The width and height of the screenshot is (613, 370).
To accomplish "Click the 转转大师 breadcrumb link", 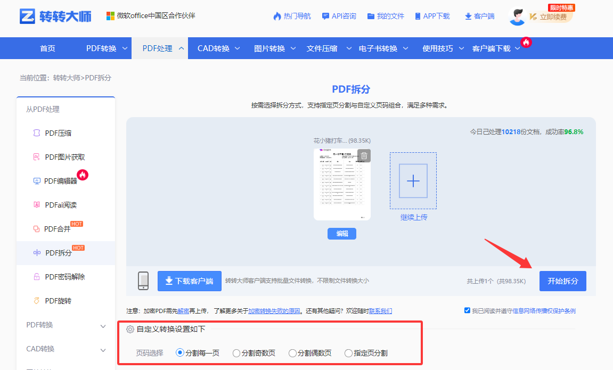I will tap(67, 78).
